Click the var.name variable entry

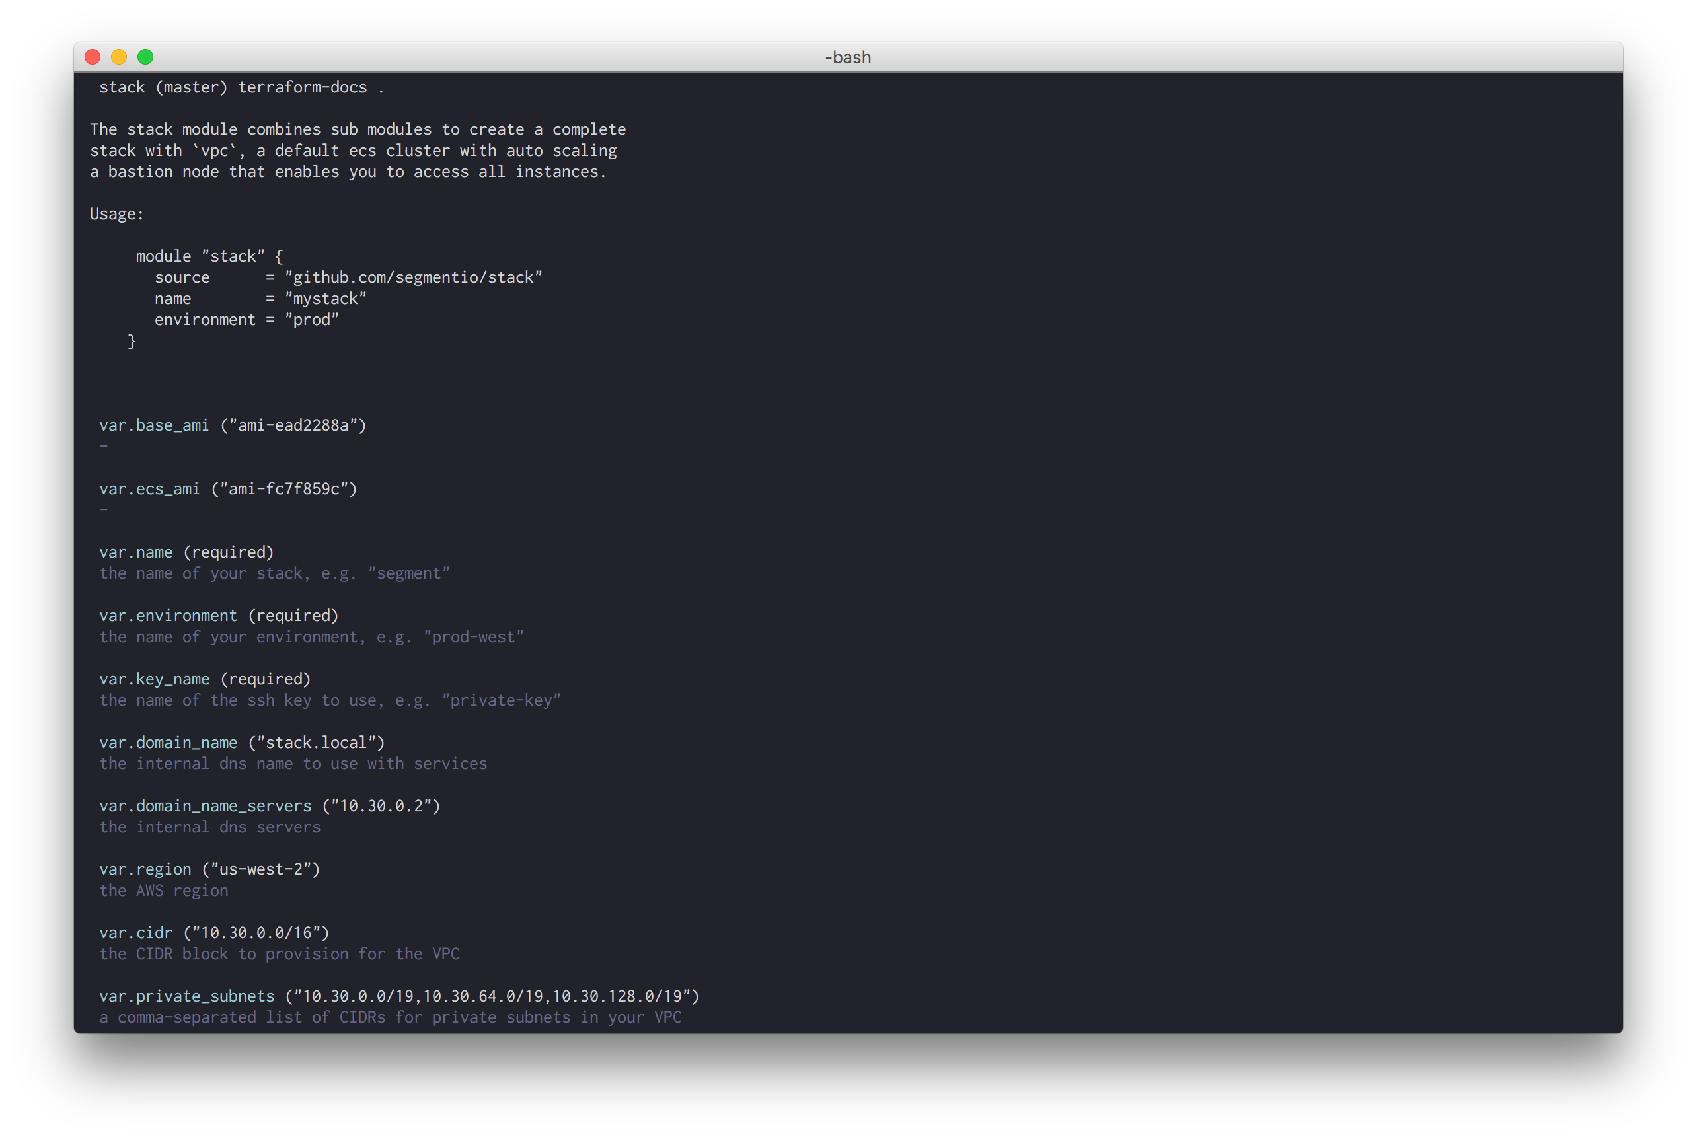coord(136,552)
